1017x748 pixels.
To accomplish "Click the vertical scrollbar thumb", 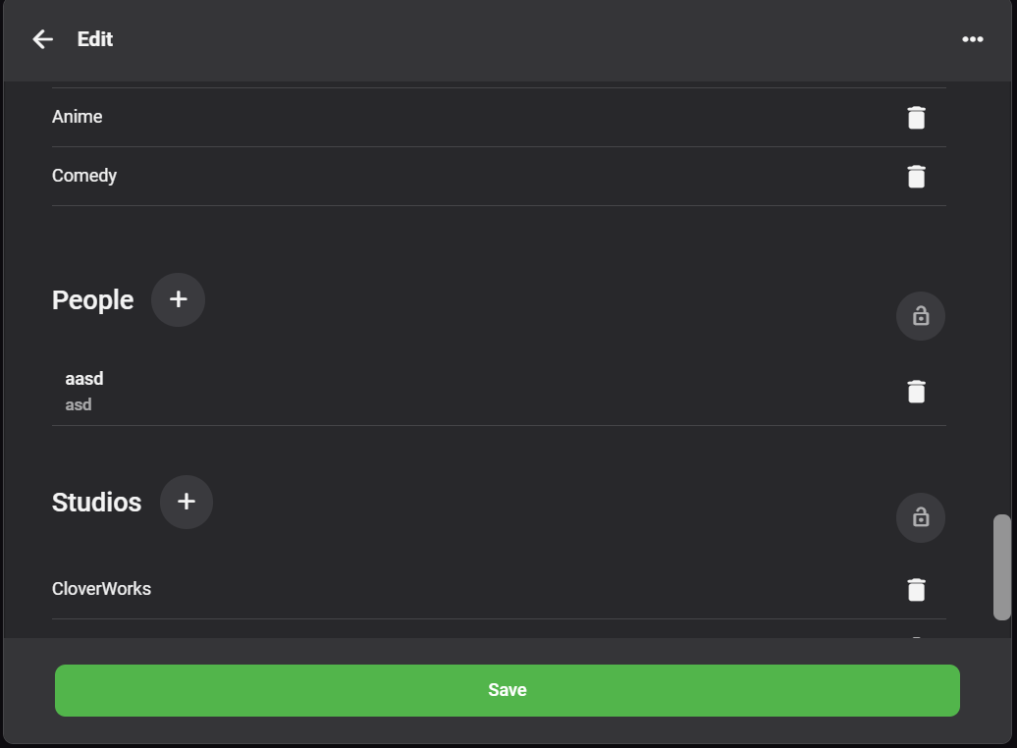I will pyautogui.click(x=1001, y=566).
